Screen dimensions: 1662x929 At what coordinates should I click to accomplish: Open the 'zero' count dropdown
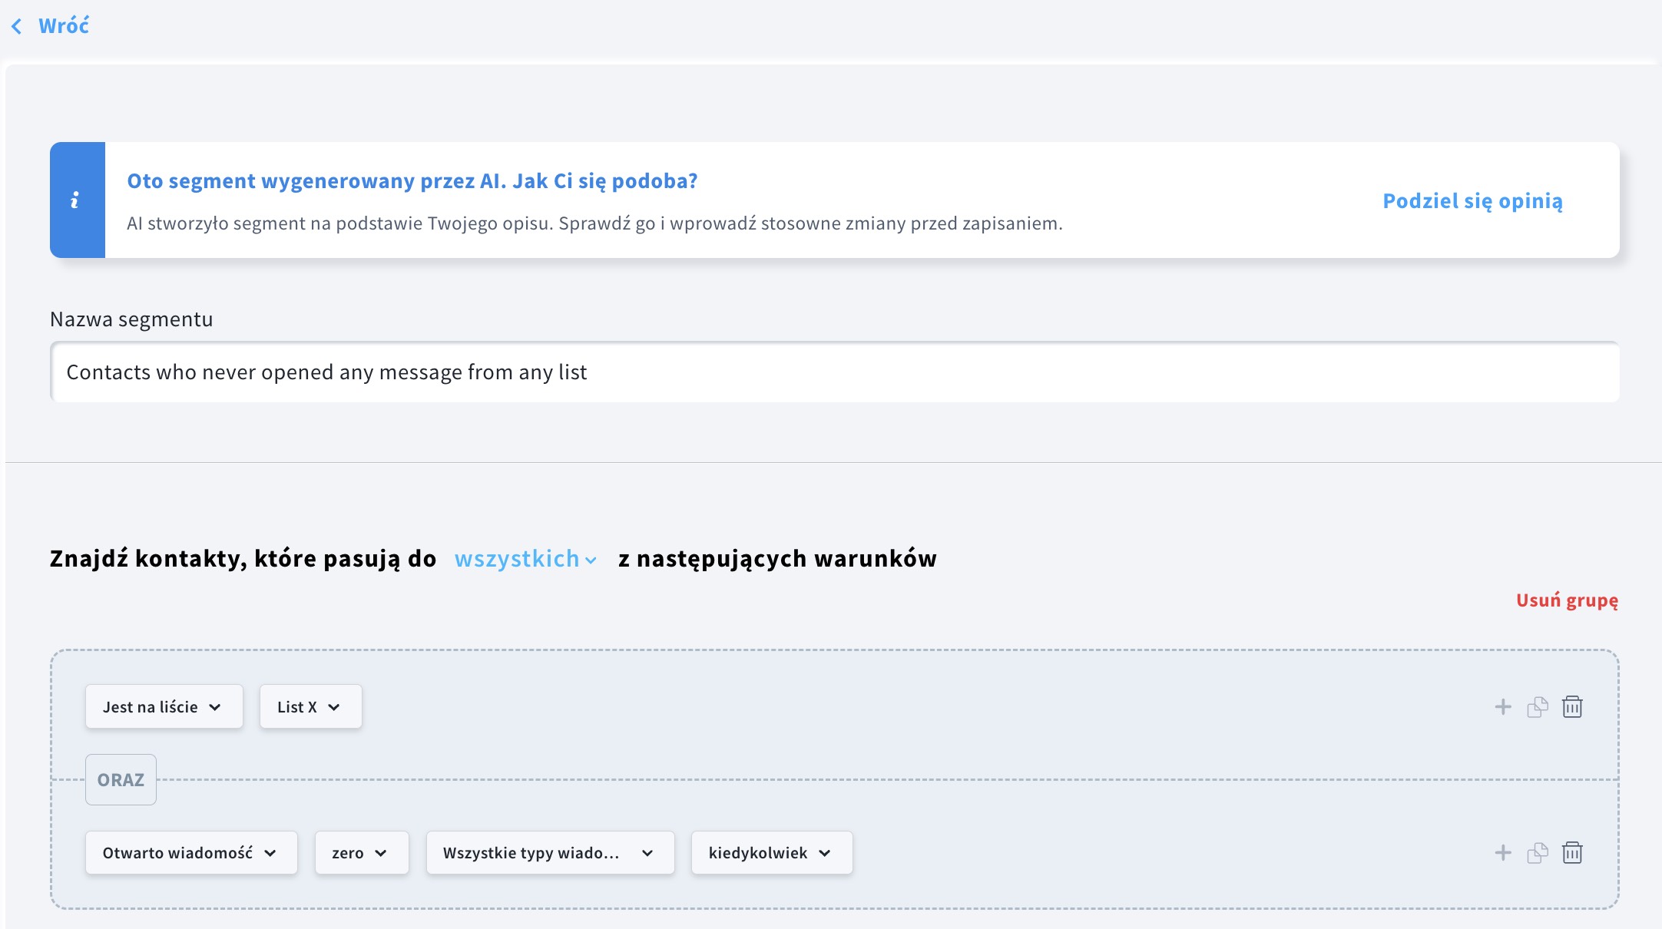[361, 853]
